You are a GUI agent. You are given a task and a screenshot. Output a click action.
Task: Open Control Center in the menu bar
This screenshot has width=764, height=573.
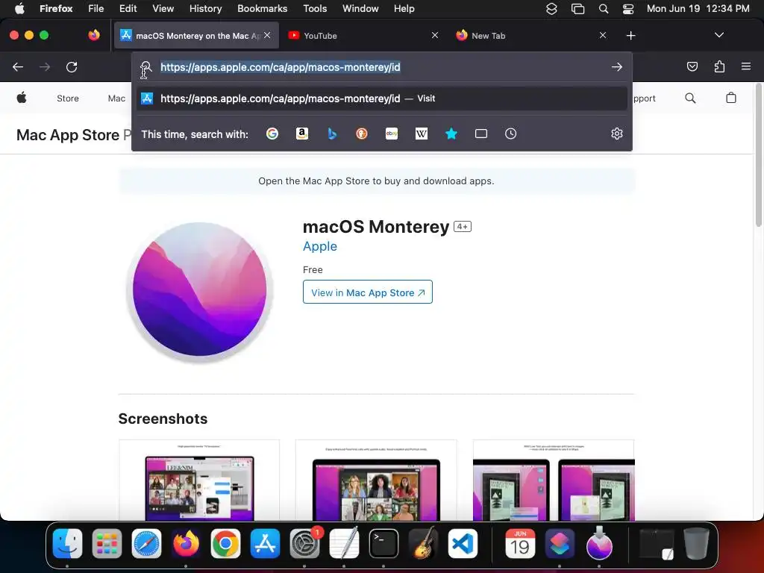coord(628,9)
